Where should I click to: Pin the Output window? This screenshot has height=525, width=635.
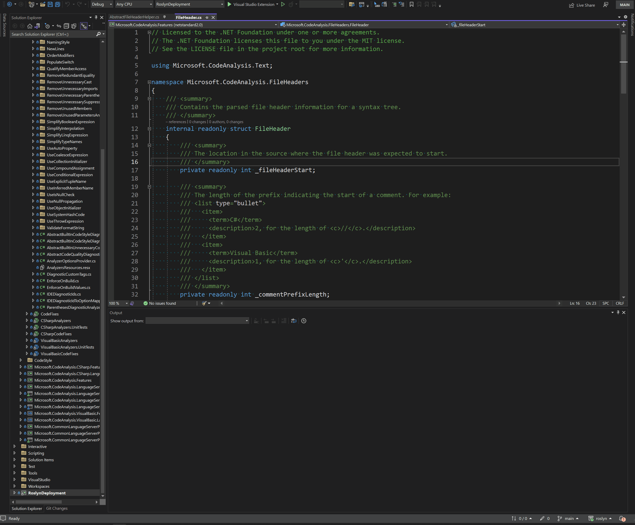coord(618,313)
